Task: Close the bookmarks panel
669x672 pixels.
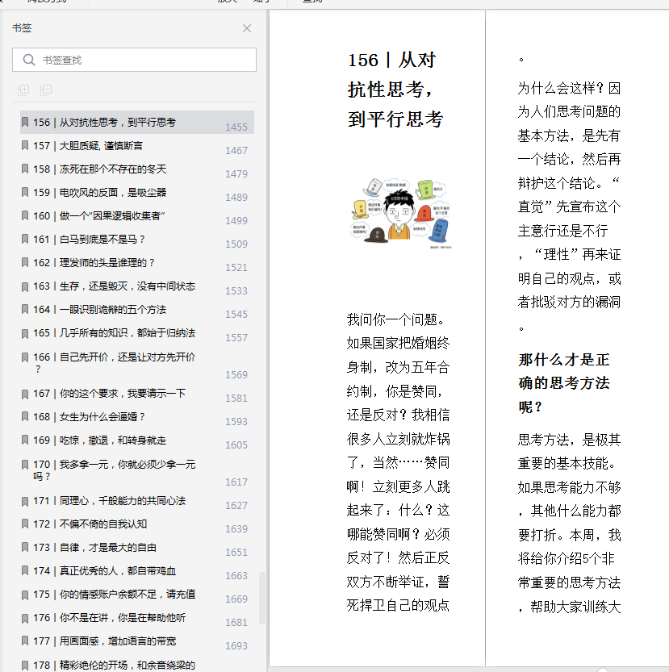Action: coord(247,28)
